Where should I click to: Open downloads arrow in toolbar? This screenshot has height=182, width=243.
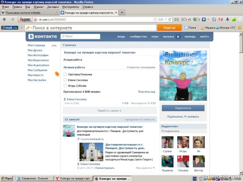click(x=227, y=19)
